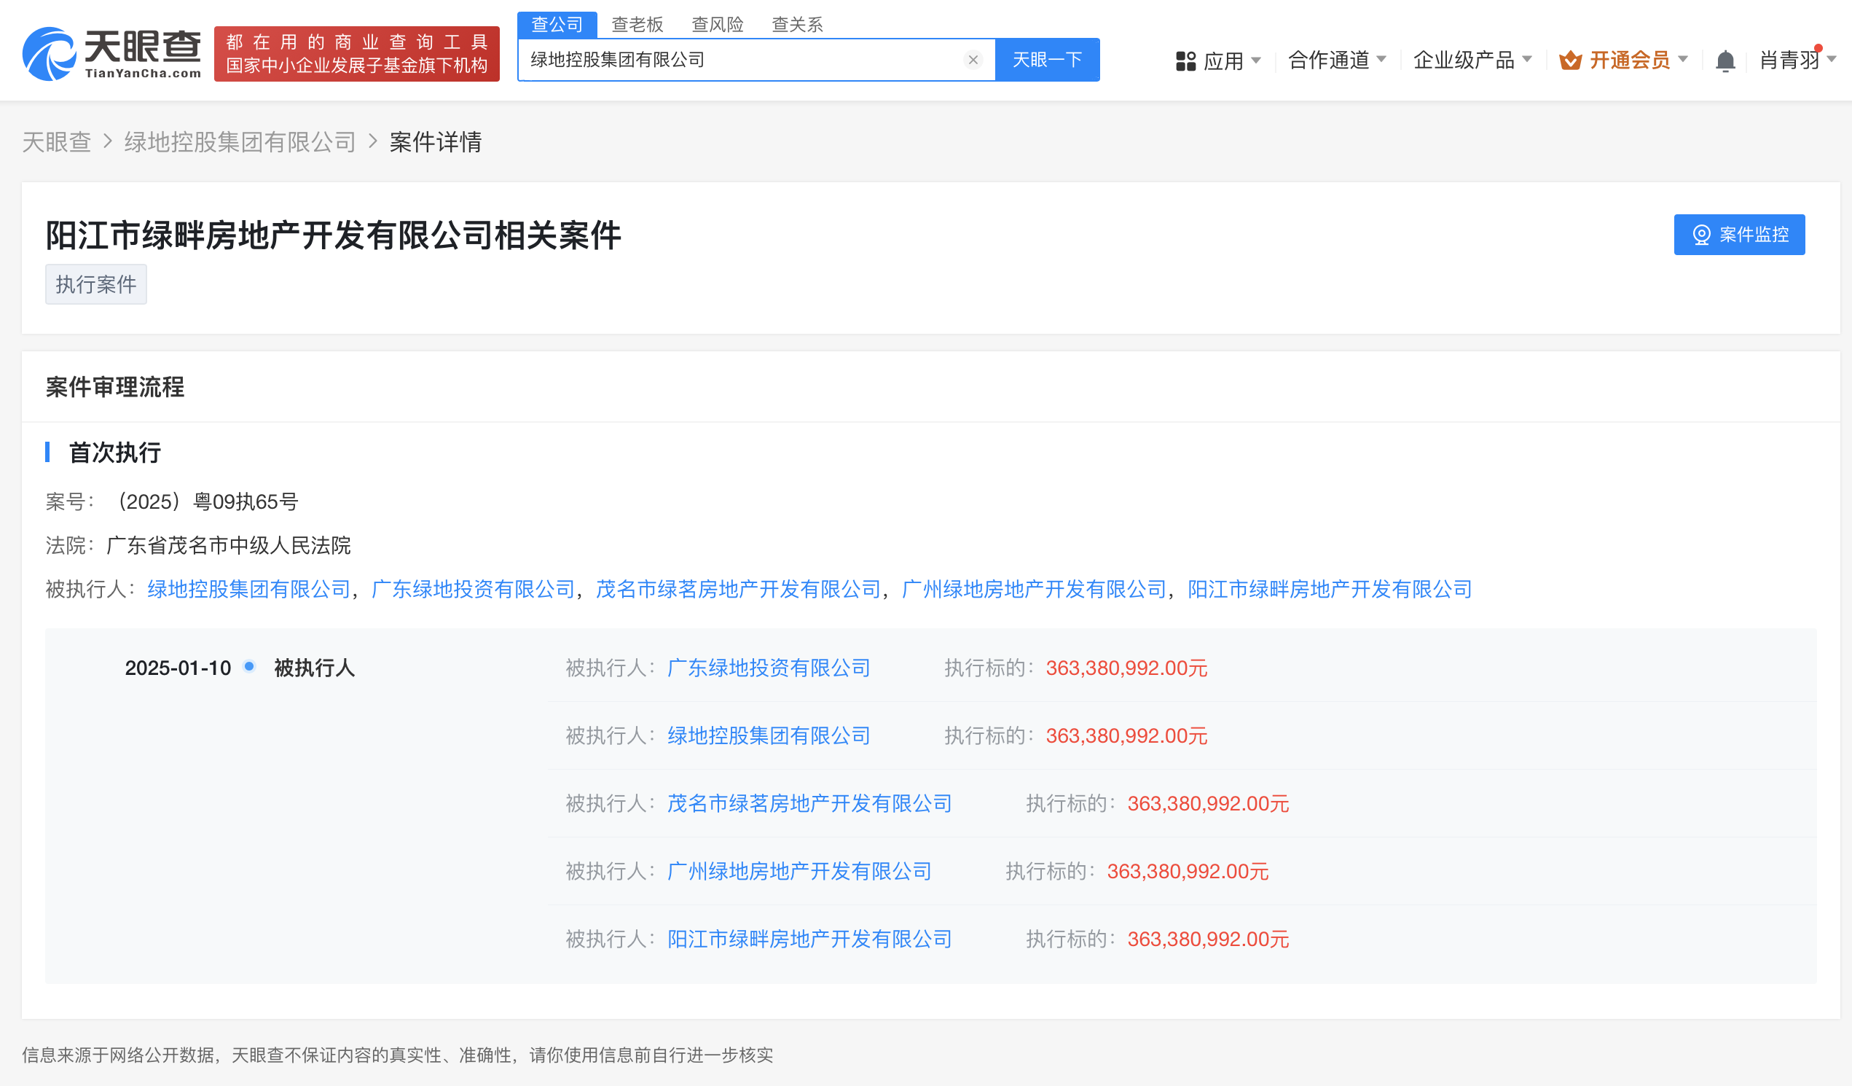Click the court name 广东省茂名市中级人民法院
The height and width of the screenshot is (1086, 1852).
click(x=229, y=545)
